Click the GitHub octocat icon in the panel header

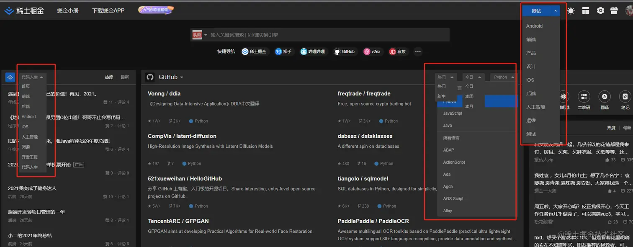tap(150, 77)
